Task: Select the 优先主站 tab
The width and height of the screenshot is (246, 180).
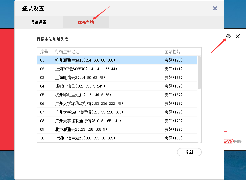Action: click(x=86, y=22)
